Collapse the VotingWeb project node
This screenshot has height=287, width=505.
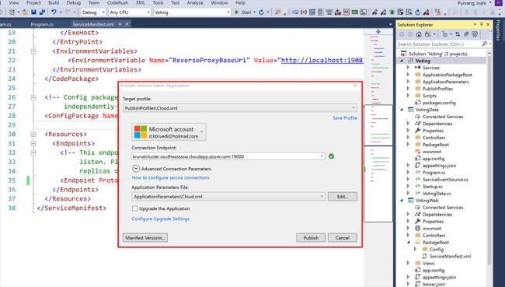(402, 200)
